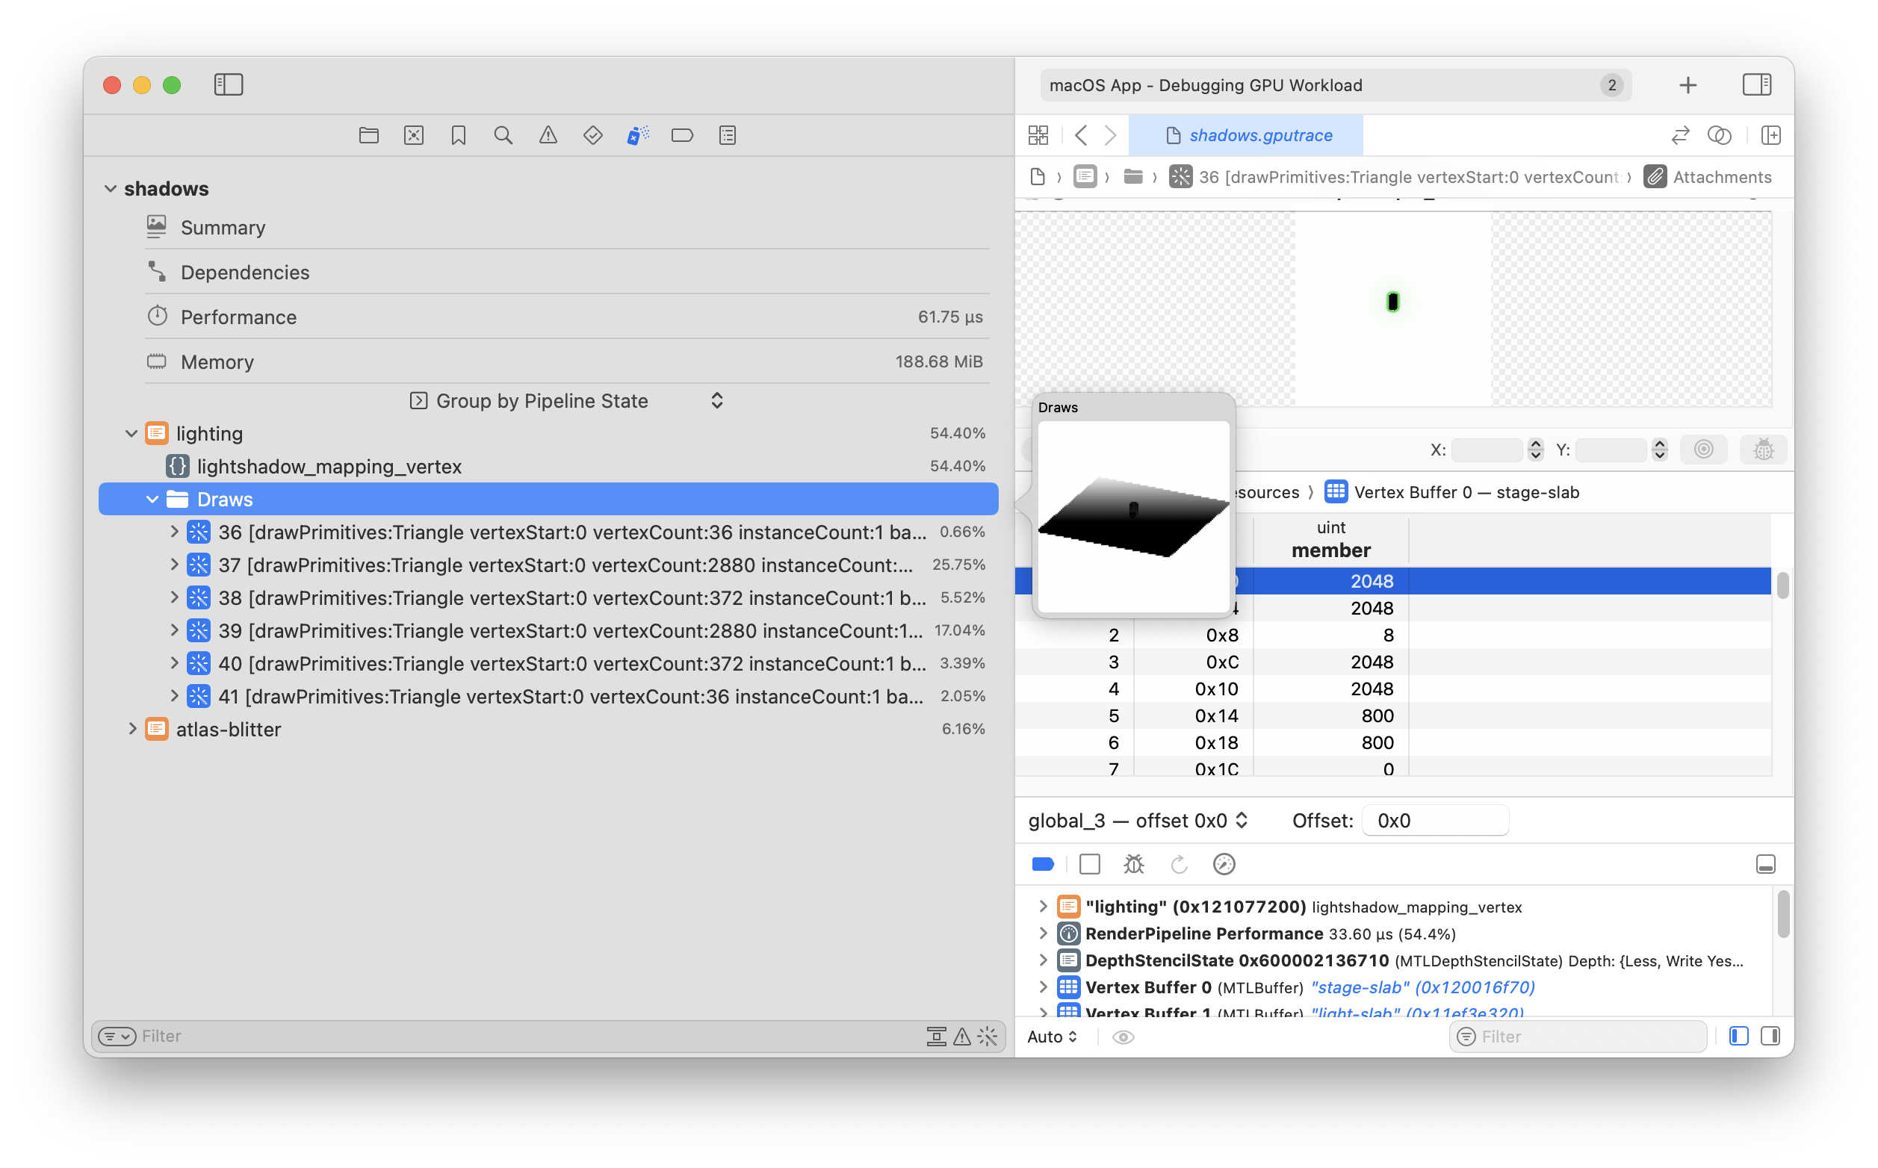1878x1168 pixels.
Task: Open the Auto variables scope dropdown
Action: coord(1053,1037)
